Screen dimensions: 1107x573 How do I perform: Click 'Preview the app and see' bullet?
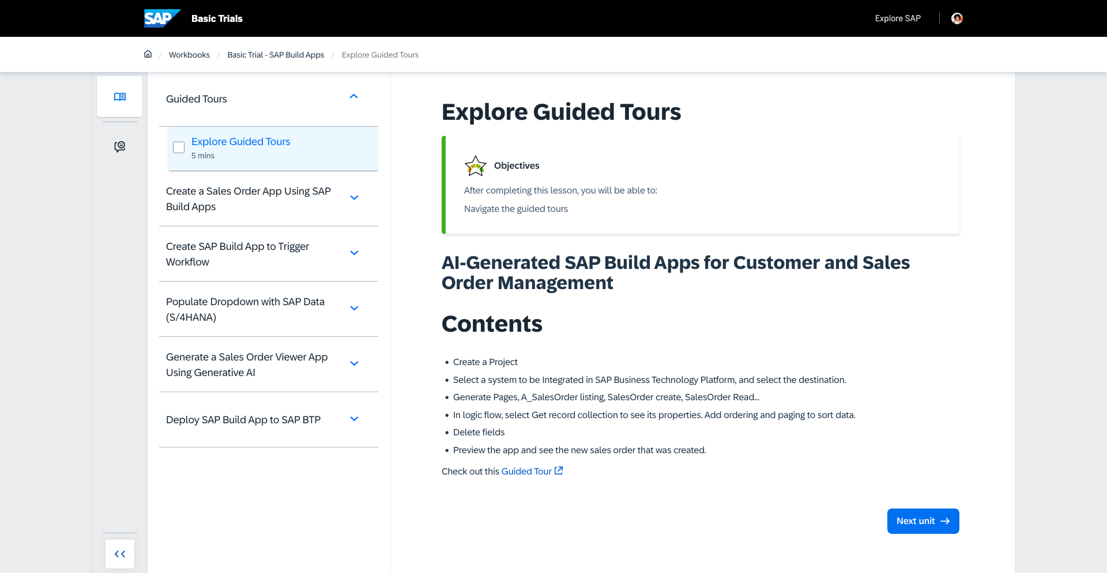point(579,450)
